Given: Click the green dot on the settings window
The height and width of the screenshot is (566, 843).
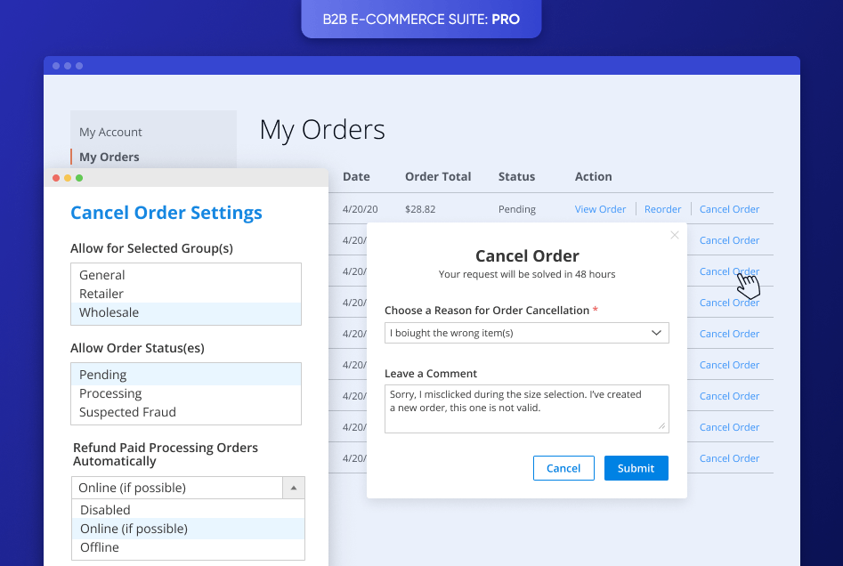Looking at the screenshot, I should click(x=80, y=177).
